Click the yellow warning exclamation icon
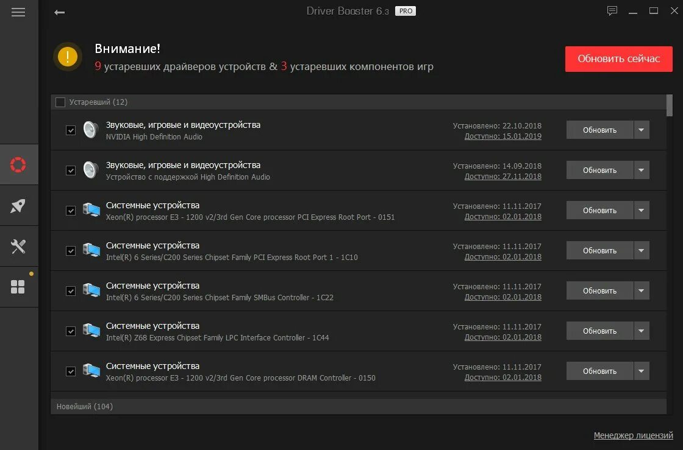The width and height of the screenshot is (683, 450). (68, 57)
